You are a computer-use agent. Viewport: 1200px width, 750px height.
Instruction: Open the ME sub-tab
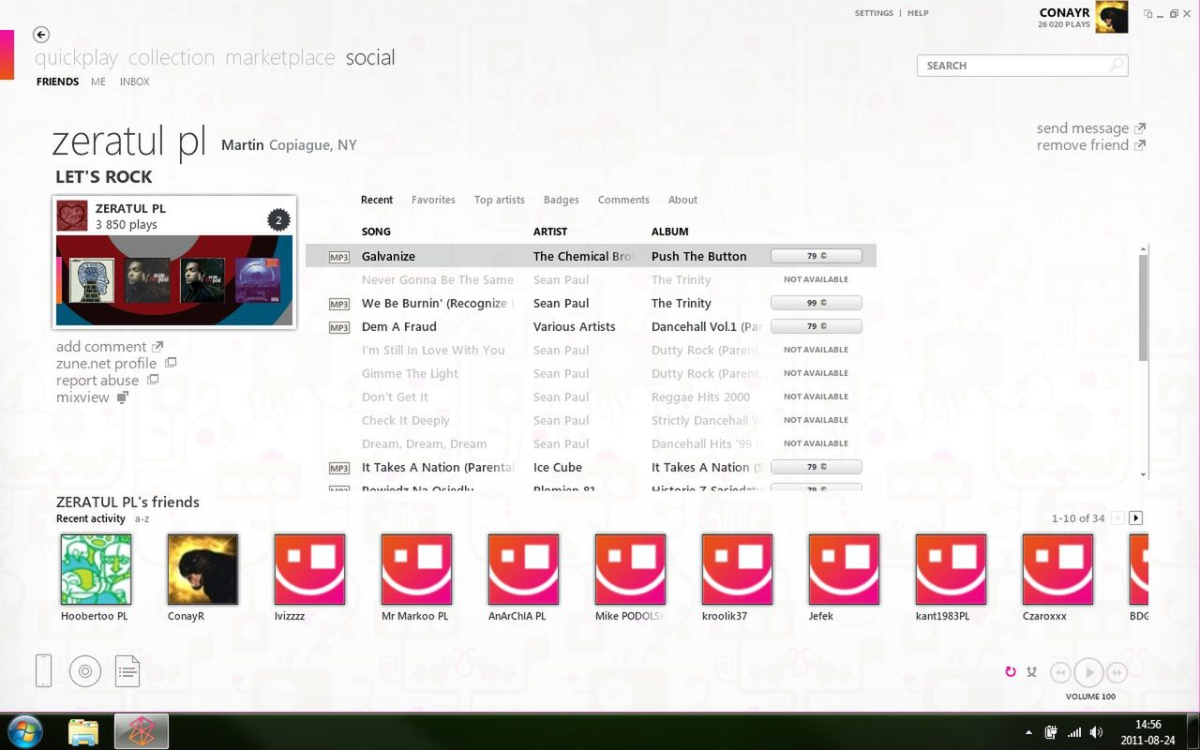[98, 82]
